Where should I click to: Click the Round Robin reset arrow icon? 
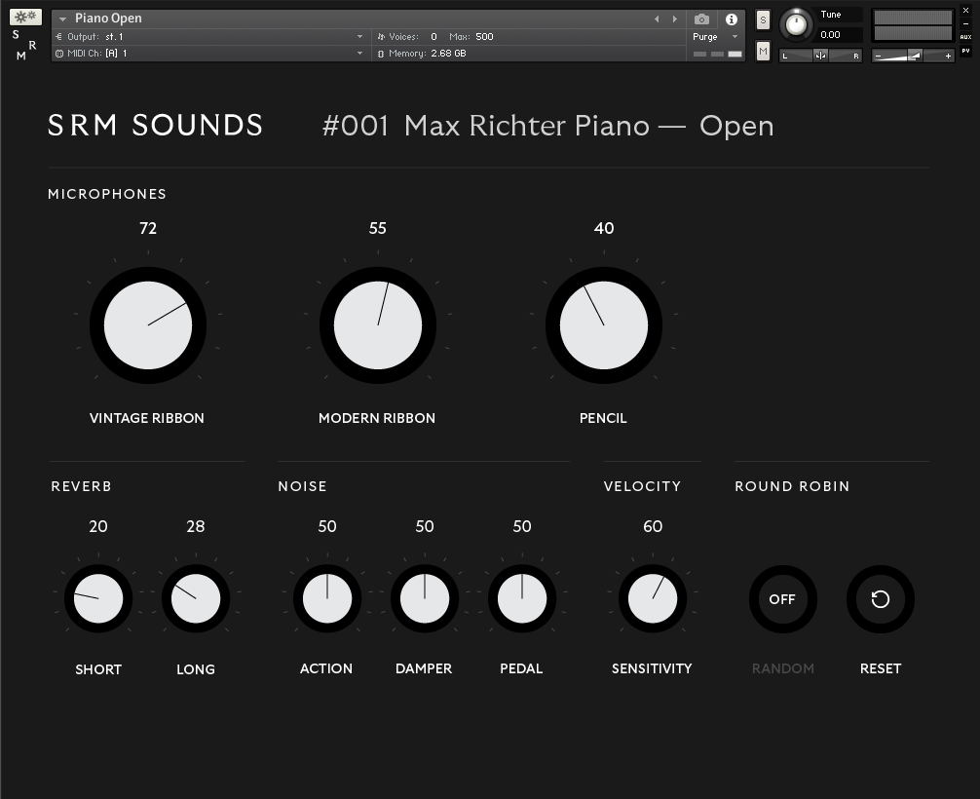881,599
